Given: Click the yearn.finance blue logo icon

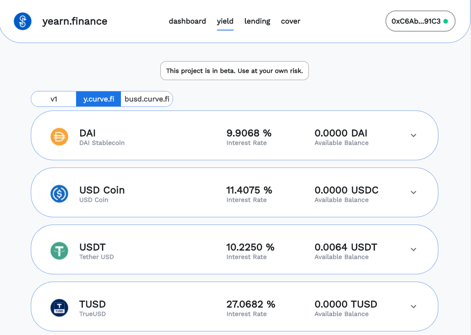Looking at the screenshot, I should click(22, 21).
